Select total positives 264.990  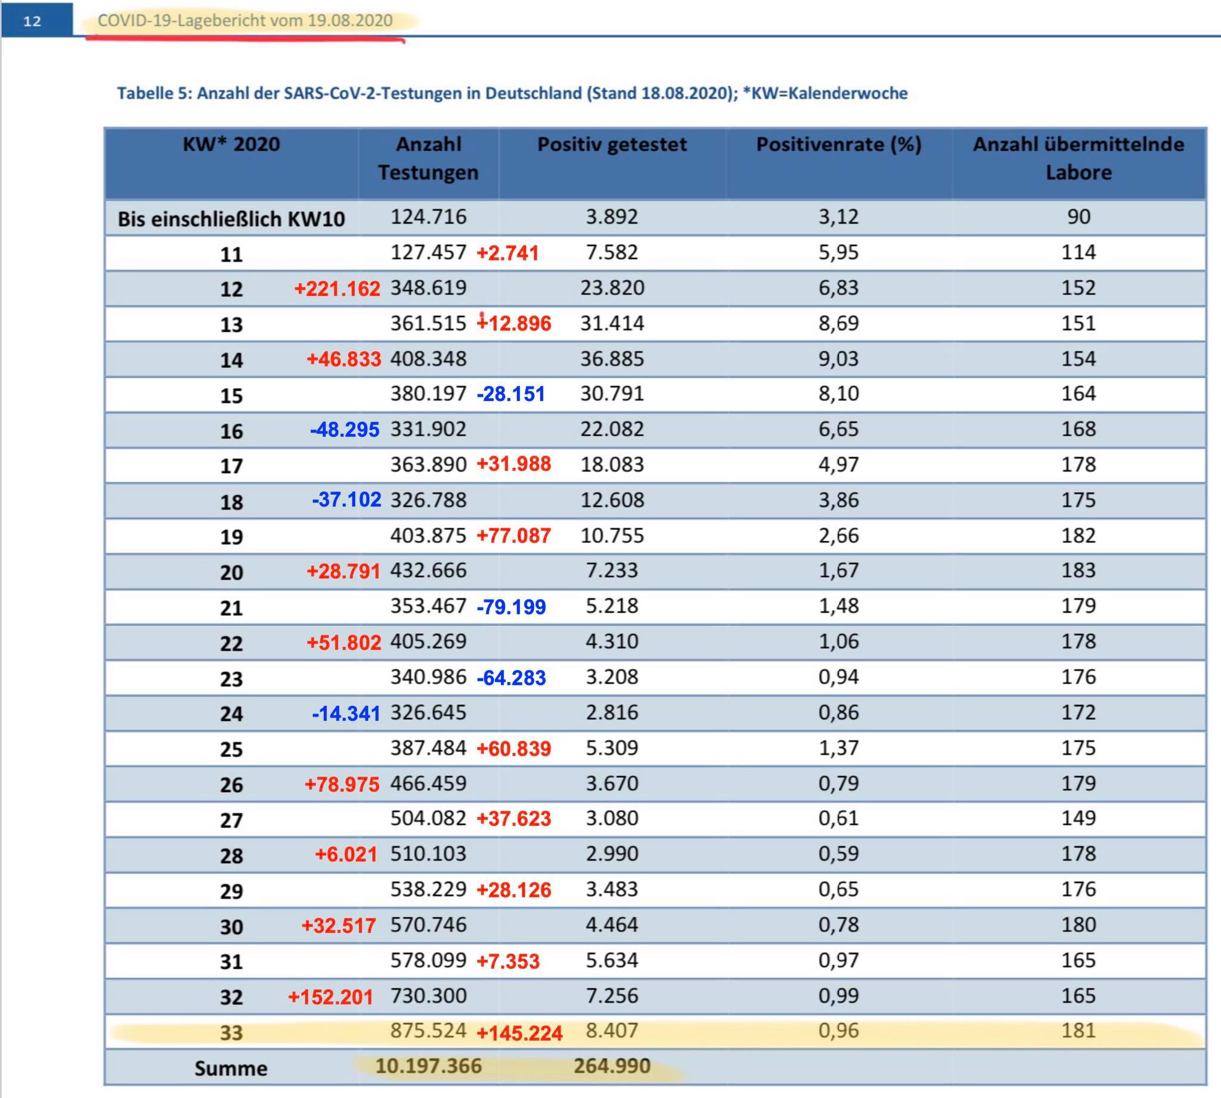point(612,1066)
